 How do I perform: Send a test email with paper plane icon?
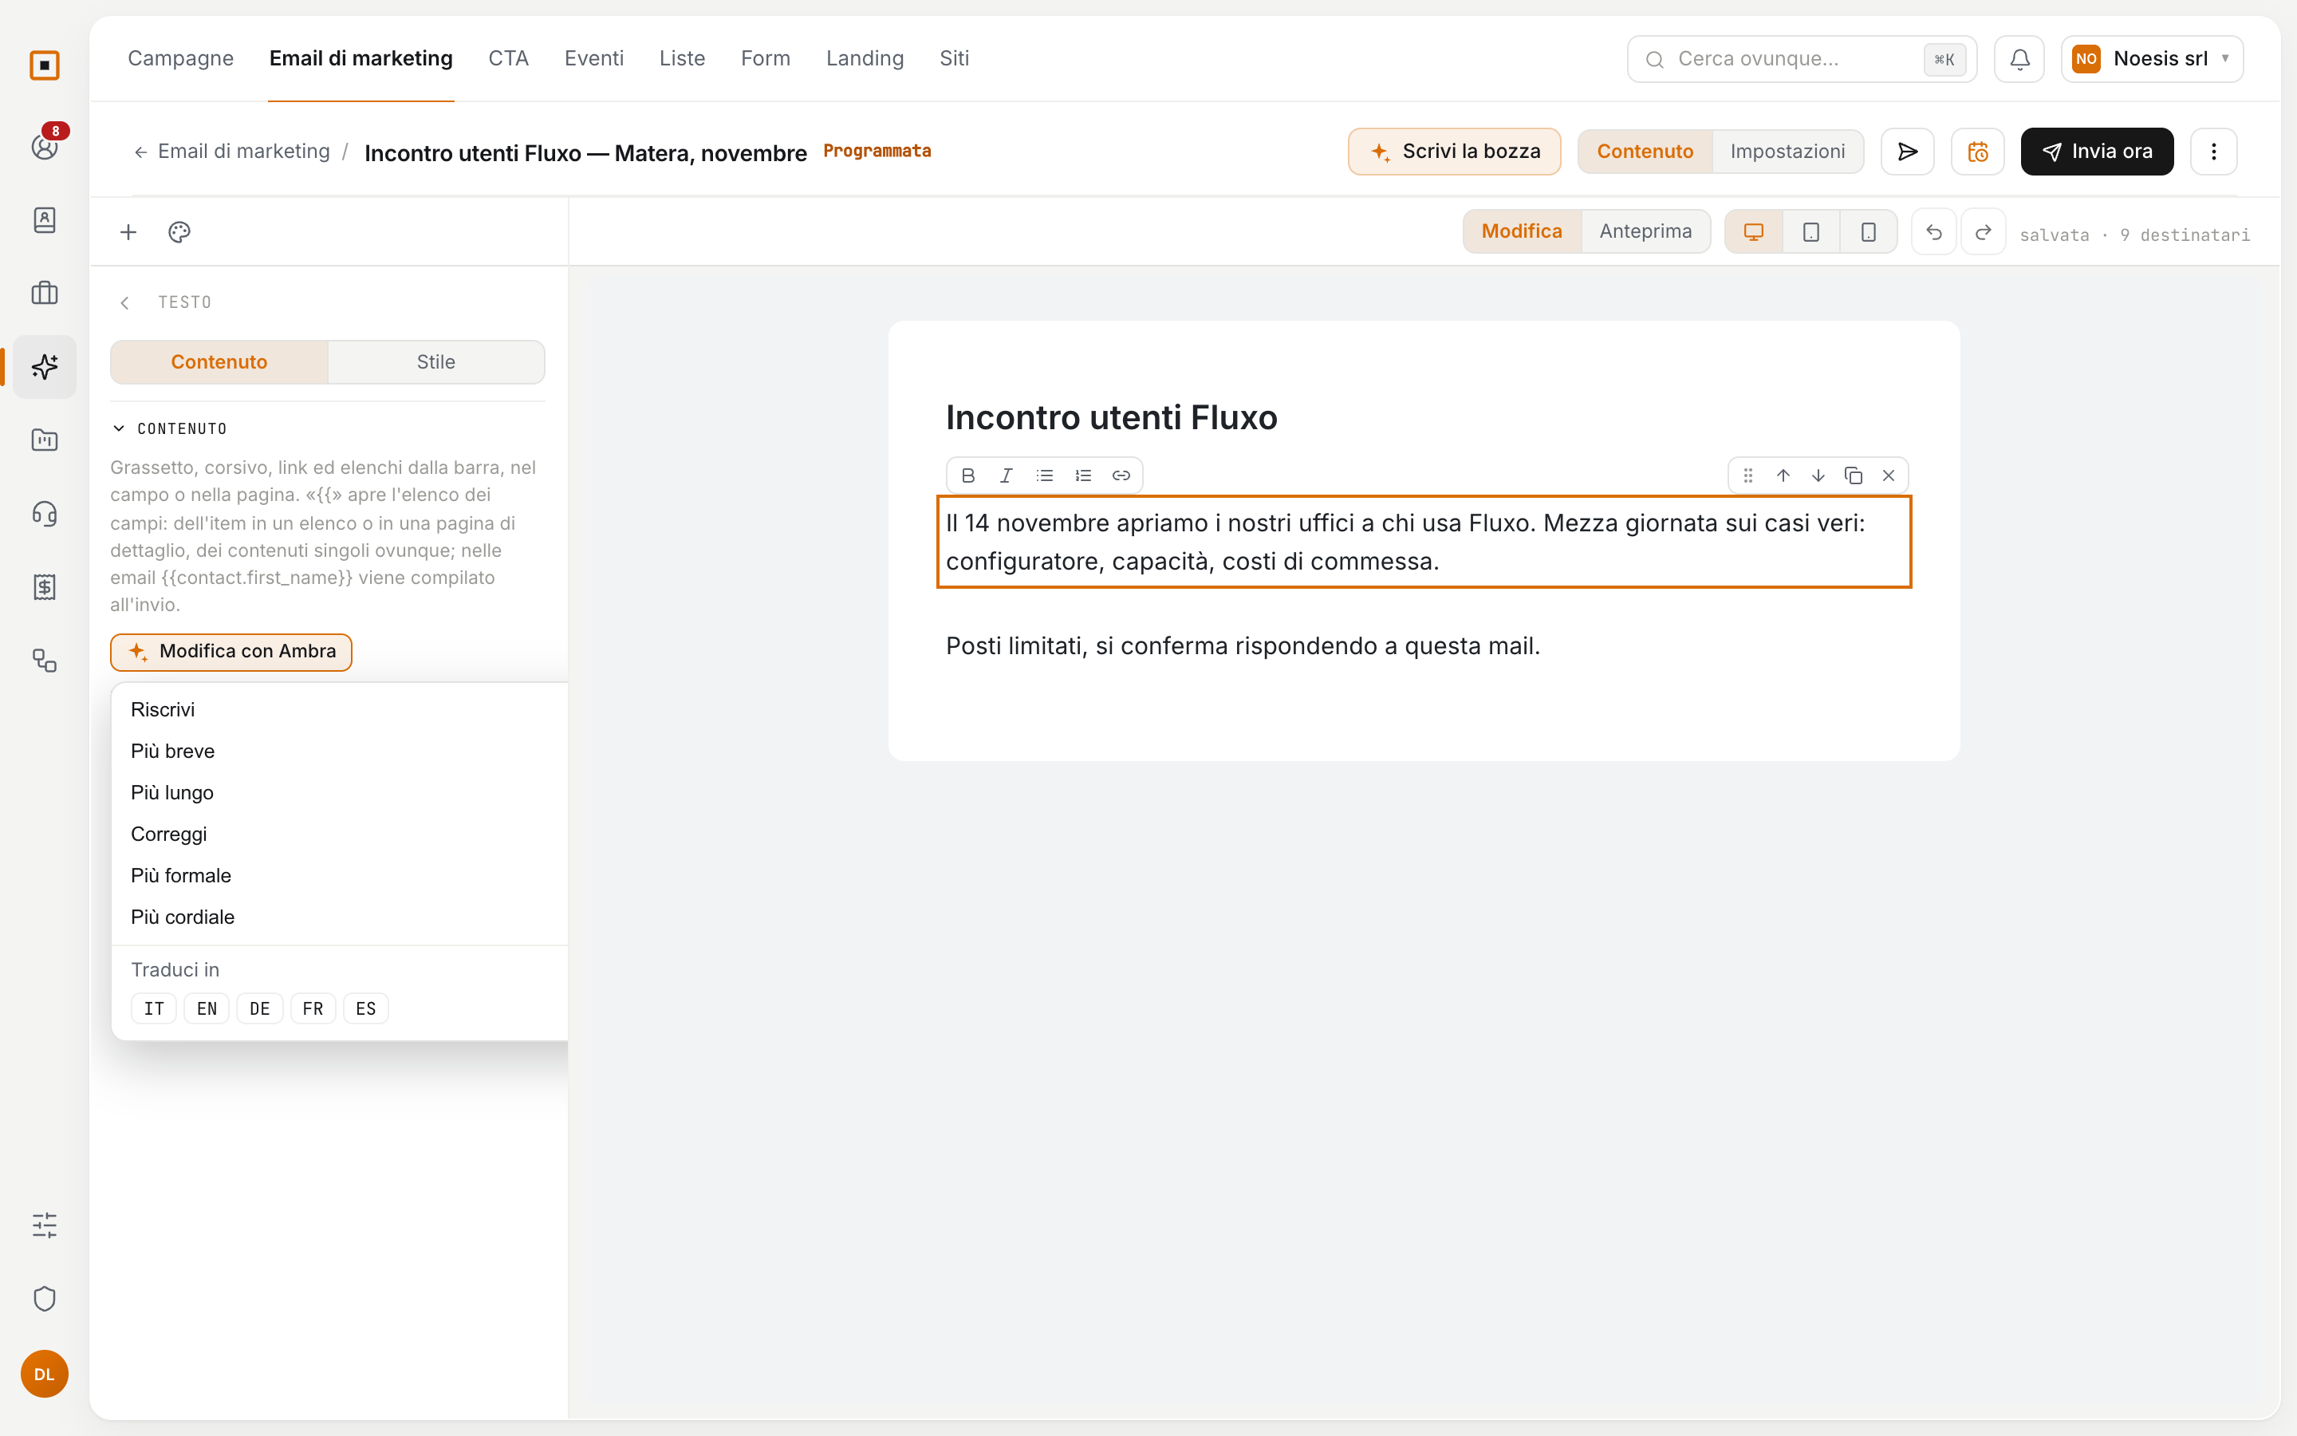click(1908, 152)
